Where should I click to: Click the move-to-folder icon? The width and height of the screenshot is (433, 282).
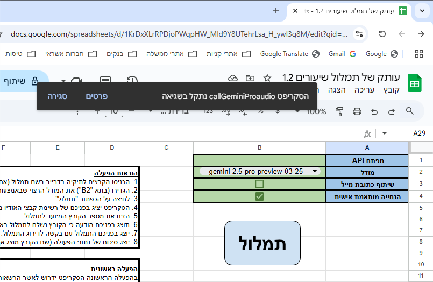pos(250,78)
